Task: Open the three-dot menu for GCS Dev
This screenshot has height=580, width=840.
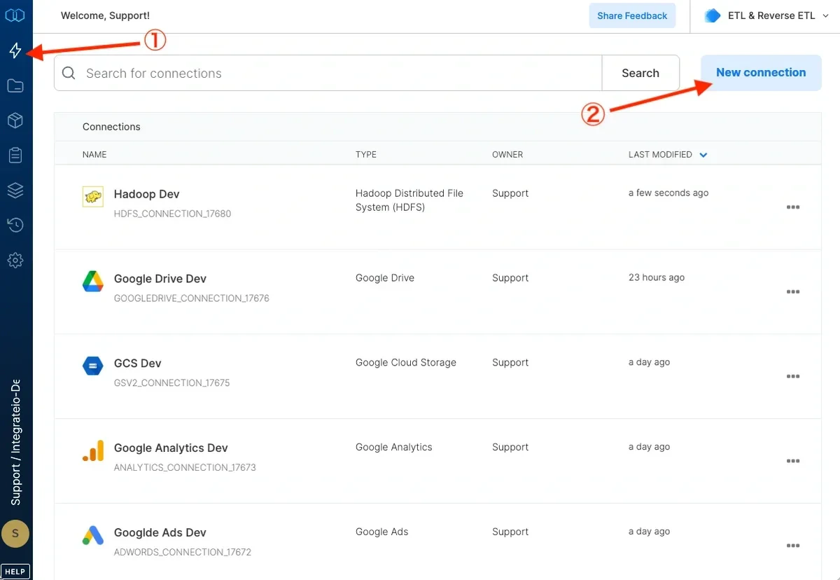Action: 792,377
